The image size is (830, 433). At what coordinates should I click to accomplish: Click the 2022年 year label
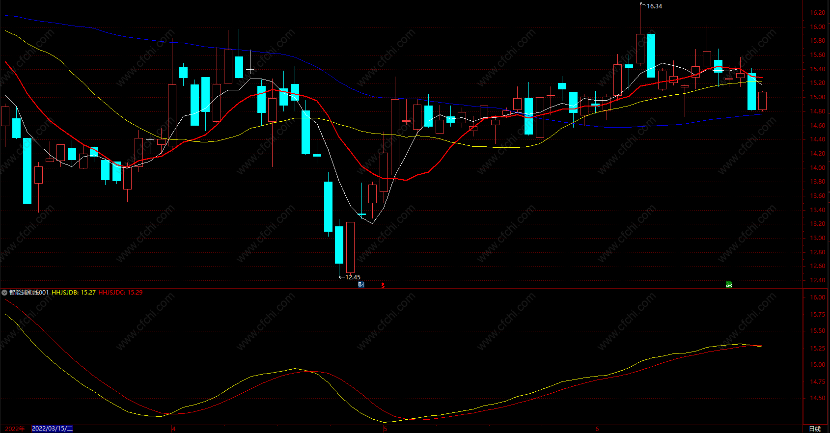[15, 429]
